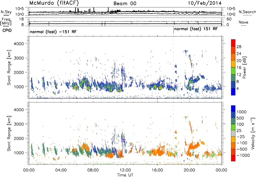Click the '1000' positive Velocity colorbar value

click(x=241, y=112)
